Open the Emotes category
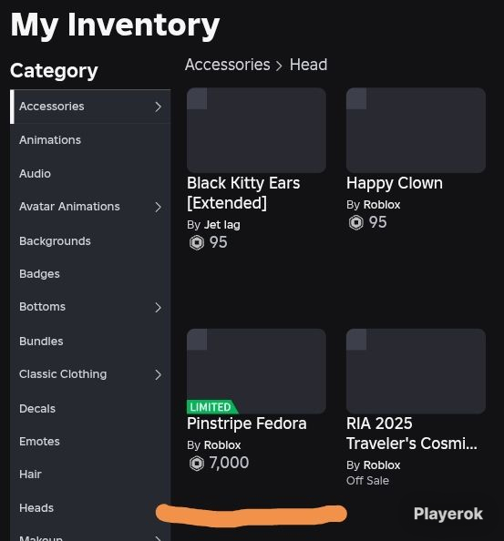 coord(39,442)
